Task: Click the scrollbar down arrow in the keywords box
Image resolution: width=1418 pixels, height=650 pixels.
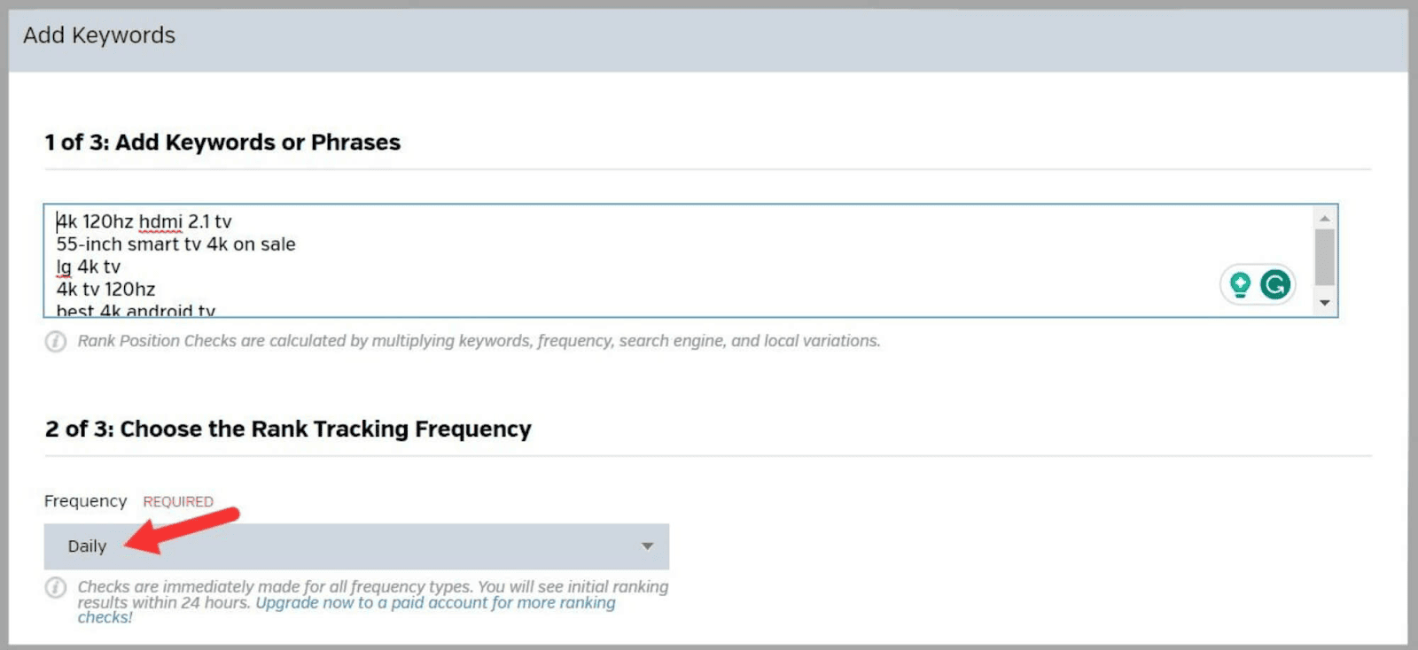Action: coord(1326,303)
